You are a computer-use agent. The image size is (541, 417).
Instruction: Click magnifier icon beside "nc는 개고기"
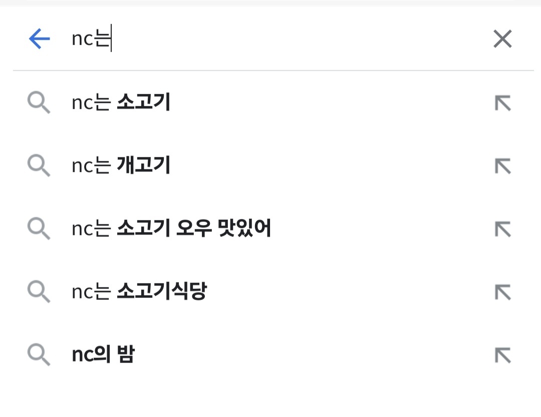point(39,166)
